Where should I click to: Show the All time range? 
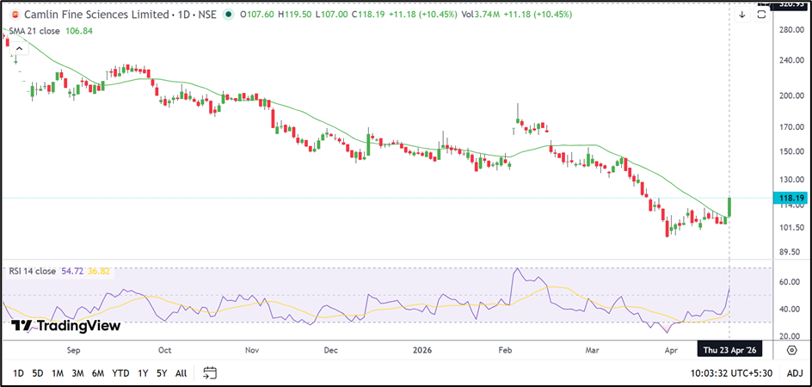[x=181, y=372]
